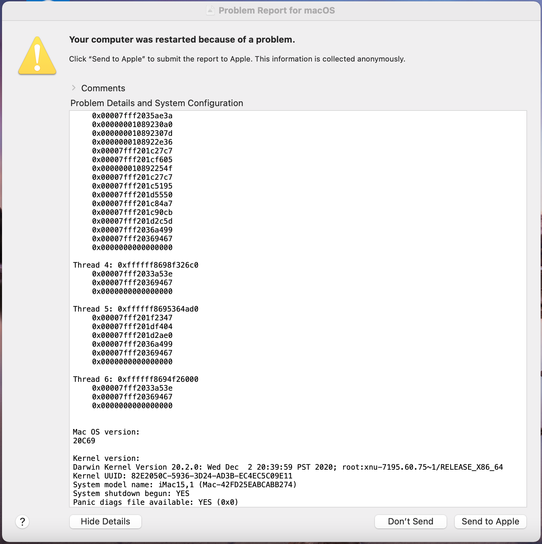Click the Darwin Kernel Version 20.2.0 line
Screen dimensions: 542x544
click(x=288, y=467)
